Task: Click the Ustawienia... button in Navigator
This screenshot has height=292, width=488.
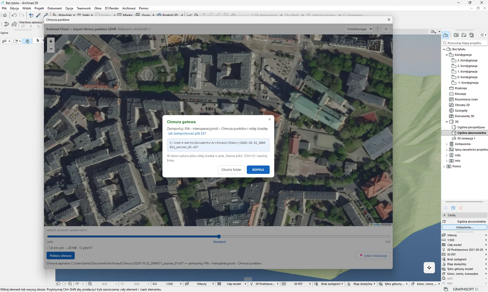Action: tap(465, 227)
